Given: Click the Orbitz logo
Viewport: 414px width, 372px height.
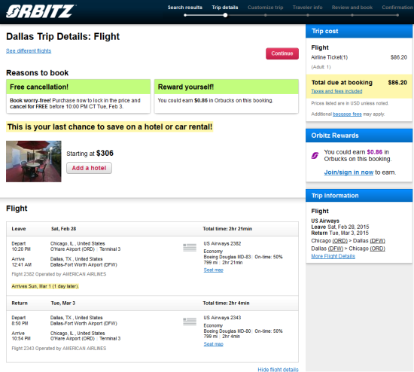Looking at the screenshot, I should (41, 11).
